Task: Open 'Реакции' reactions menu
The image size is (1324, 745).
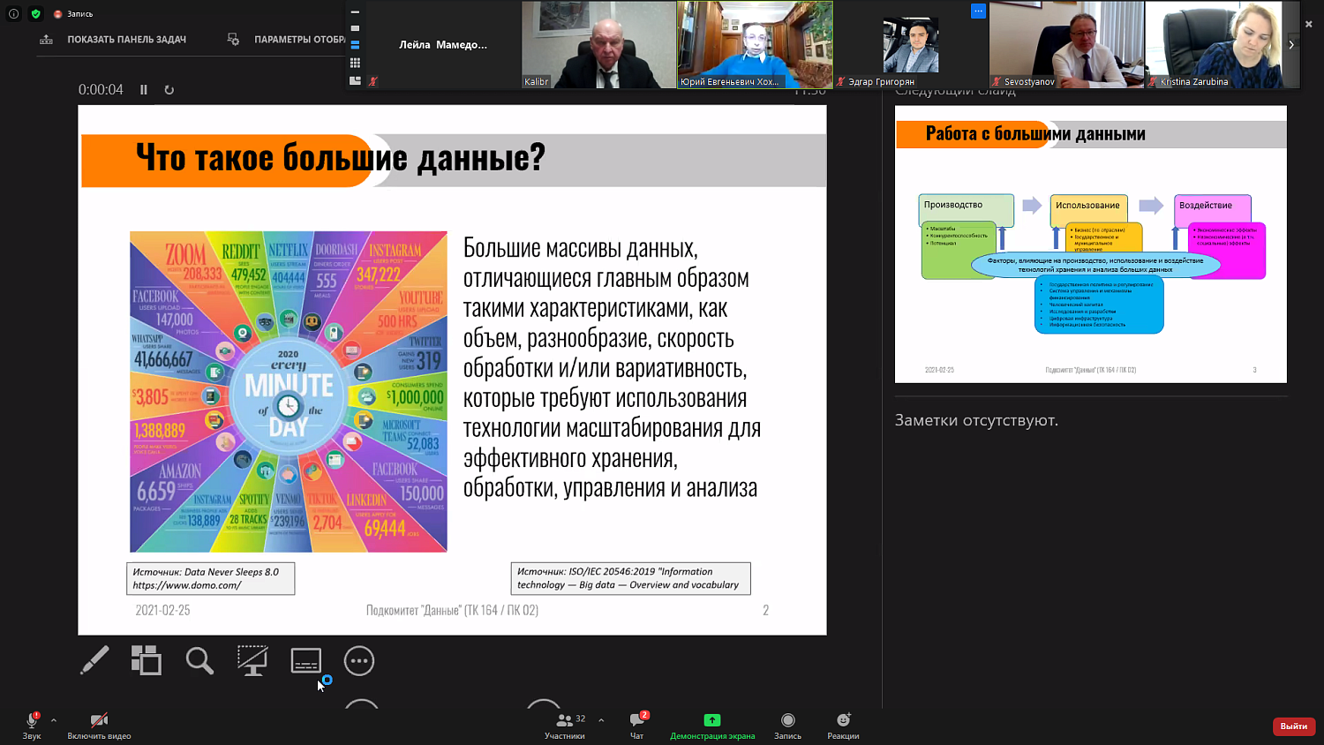Action: tap(844, 726)
